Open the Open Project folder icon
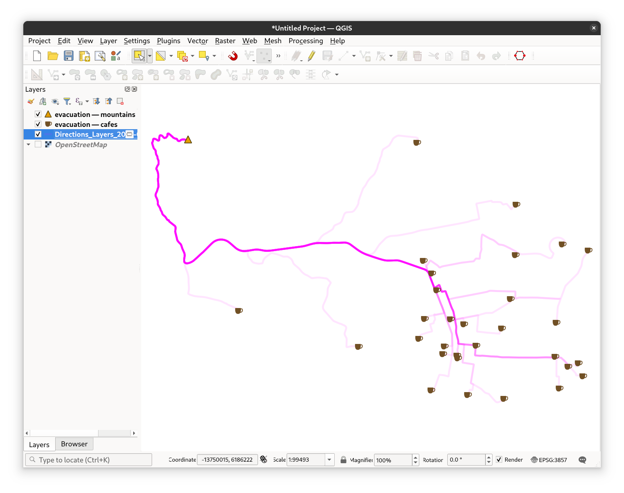 53,56
